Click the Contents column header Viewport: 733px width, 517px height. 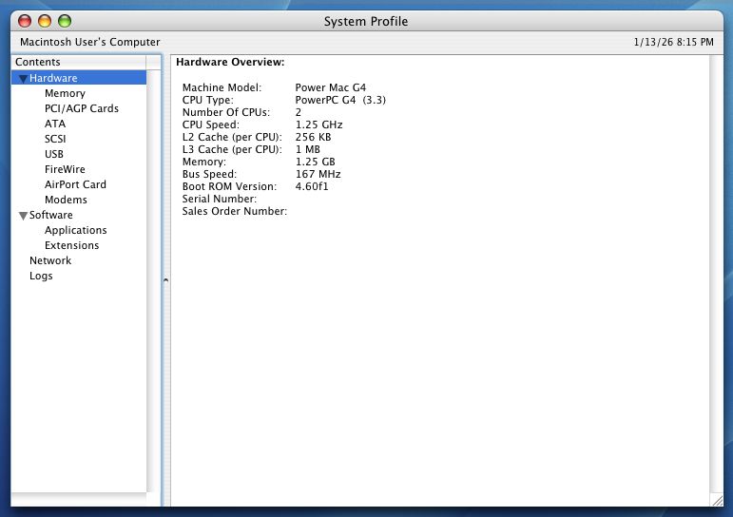click(79, 62)
